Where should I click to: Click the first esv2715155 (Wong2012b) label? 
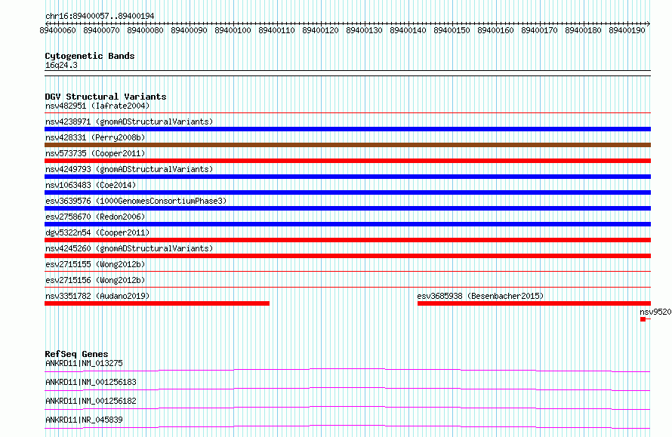coord(95,264)
